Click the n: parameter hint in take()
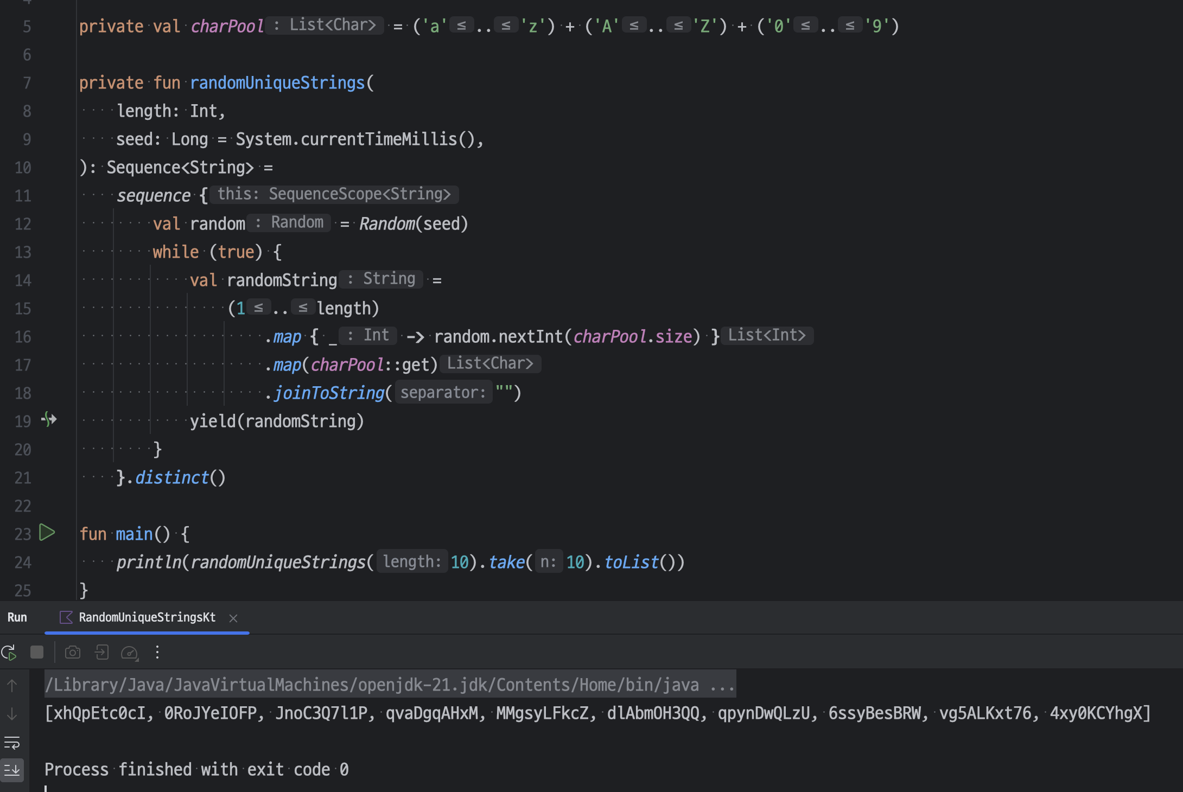This screenshot has height=792, width=1183. click(x=548, y=561)
